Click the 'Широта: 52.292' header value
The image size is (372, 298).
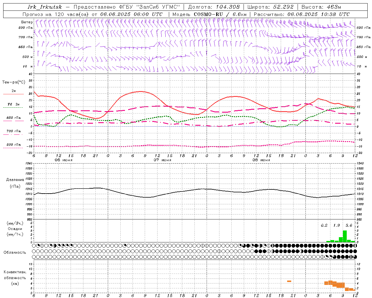[271, 7]
